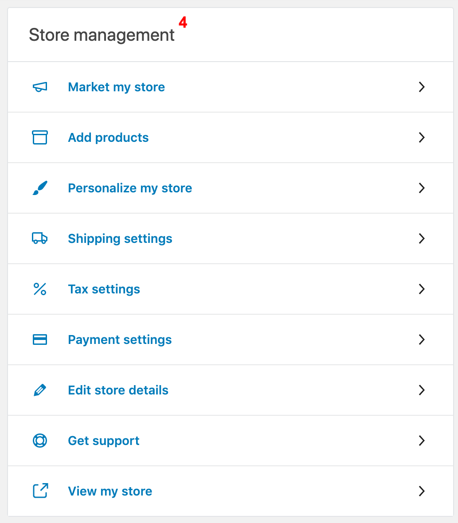Click the lifebuoy Get support icon

[x=40, y=441]
